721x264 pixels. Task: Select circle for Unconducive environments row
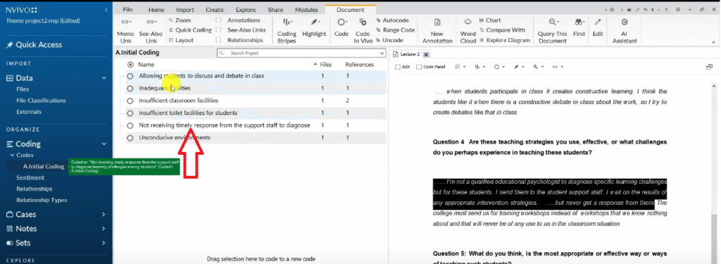click(130, 137)
